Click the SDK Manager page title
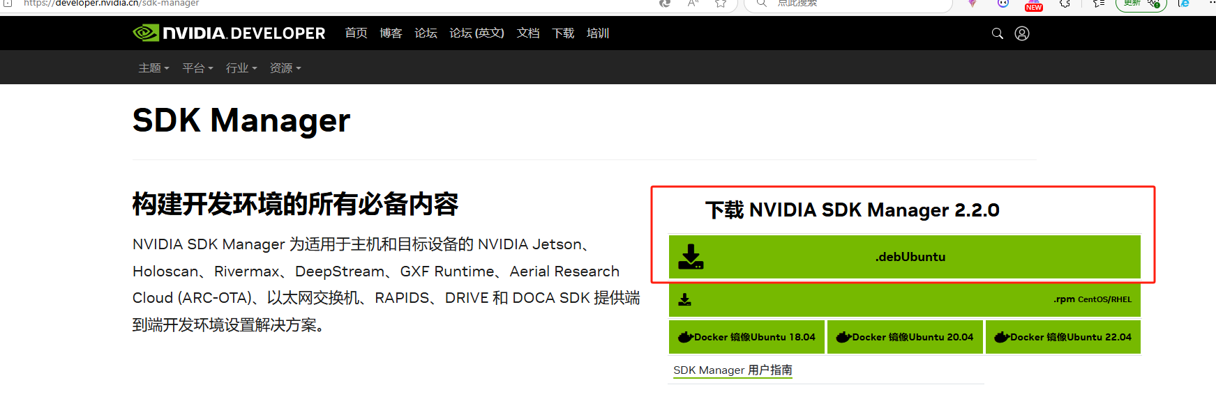 (241, 120)
